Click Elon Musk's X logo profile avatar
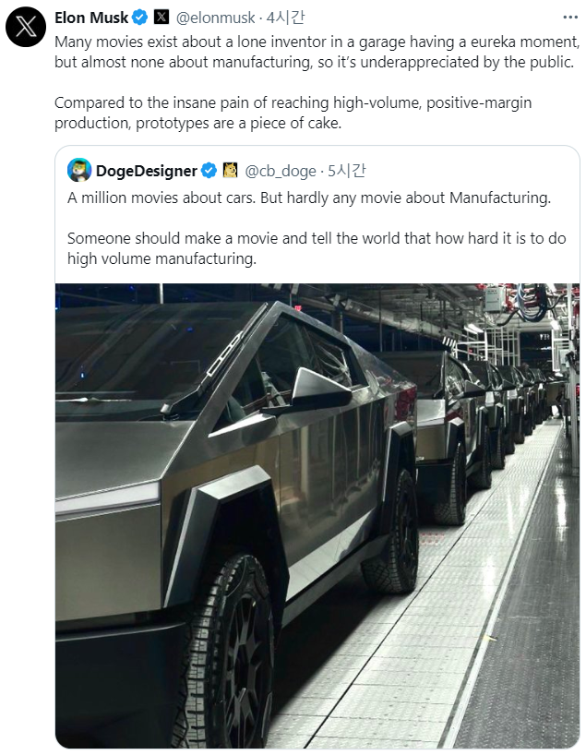Screen dimensions: 586x755 point(25,28)
